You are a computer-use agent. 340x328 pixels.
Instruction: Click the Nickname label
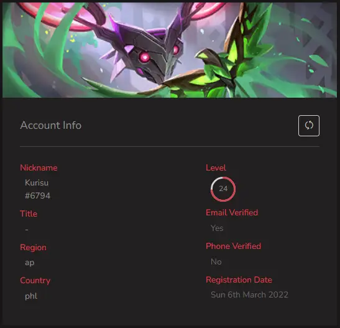point(39,168)
